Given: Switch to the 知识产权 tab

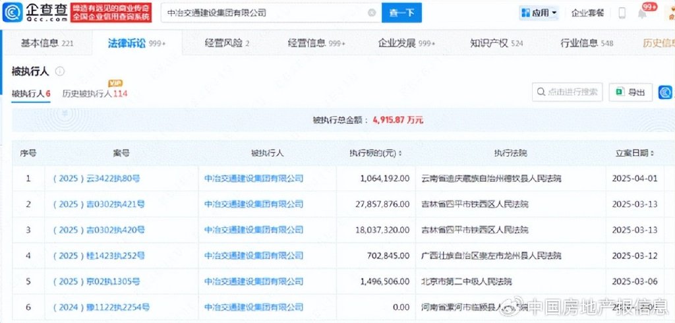Looking at the screenshot, I should tap(497, 43).
